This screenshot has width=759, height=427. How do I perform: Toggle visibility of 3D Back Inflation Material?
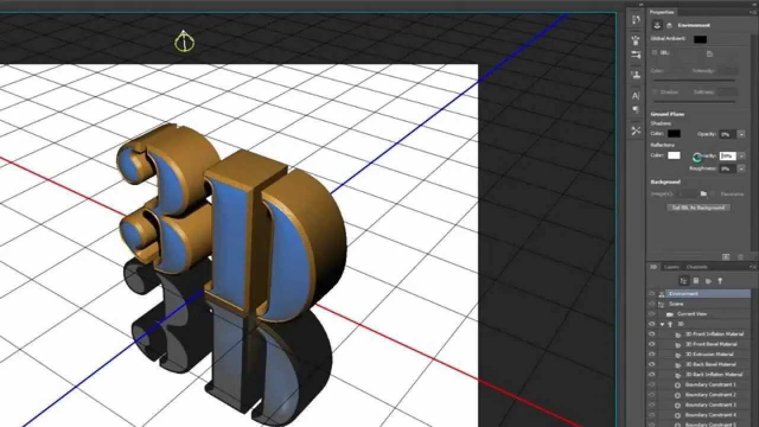coord(652,374)
